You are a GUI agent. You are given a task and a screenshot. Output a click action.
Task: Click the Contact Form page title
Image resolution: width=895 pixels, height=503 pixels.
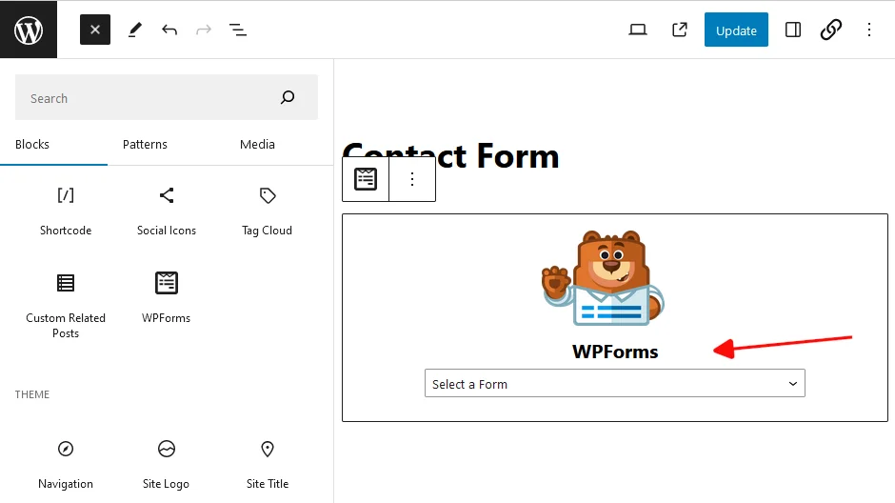click(x=451, y=156)
